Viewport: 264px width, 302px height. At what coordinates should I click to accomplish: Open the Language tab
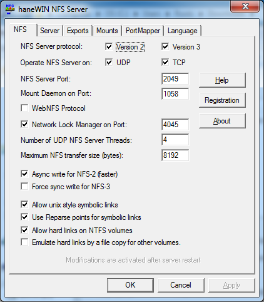(182, 31)
